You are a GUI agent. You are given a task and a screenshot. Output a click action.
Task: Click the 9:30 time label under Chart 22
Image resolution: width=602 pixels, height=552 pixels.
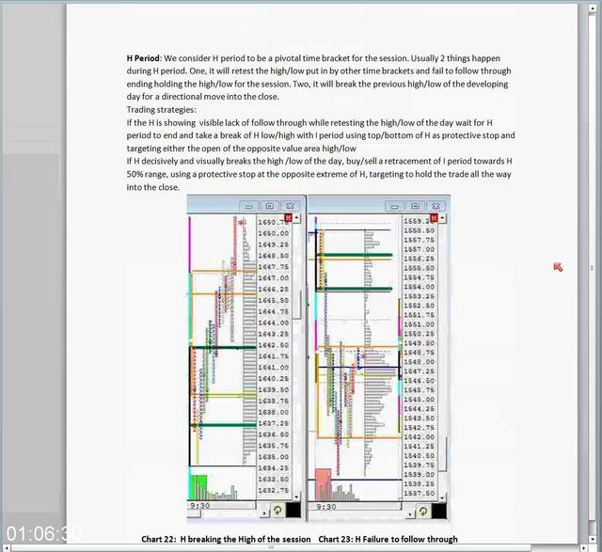[200, 506]
